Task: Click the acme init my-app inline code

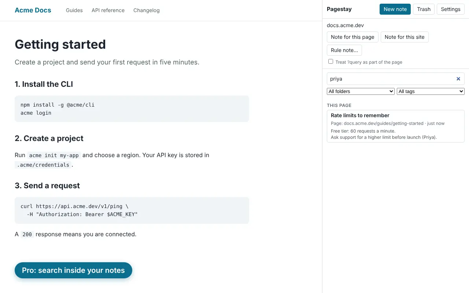Action: pos(54,155)
